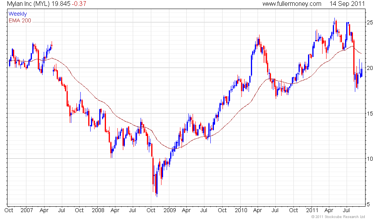Click the 2011 year axis label
Image resolution: width=386 pixels, height=220 pixels.
pos(312,211)
